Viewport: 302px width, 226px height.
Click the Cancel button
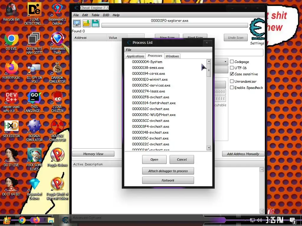(182, 159)
